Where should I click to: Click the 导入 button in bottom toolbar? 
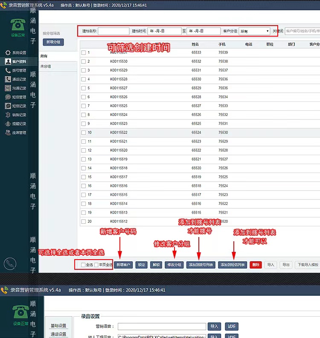(271, 265)
